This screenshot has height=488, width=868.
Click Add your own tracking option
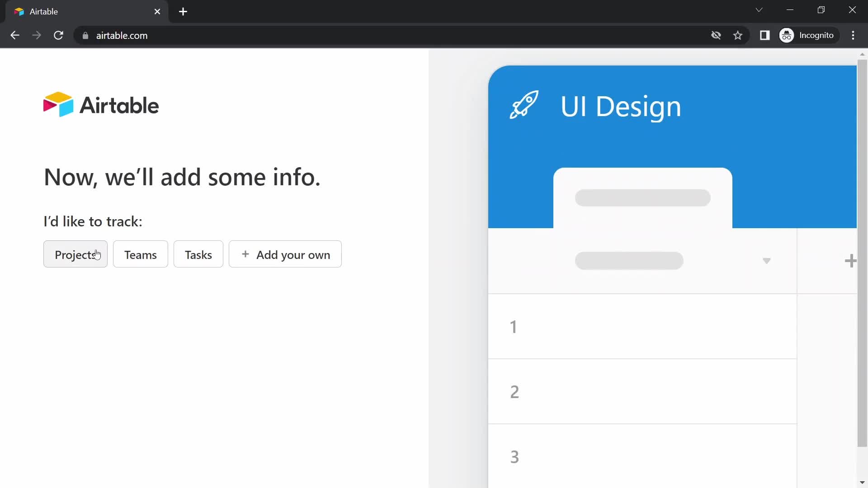click(286, 254)
